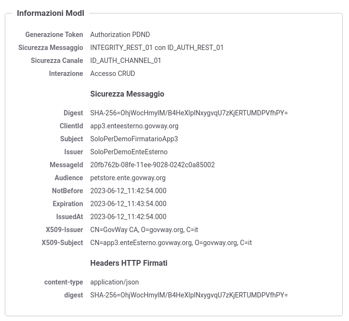349x321 pixels.
Task: Click the Accesso CRUD interaction value
Action: 113,74
